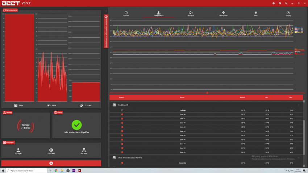Viewport: 308px width, 173px height.
Task: Open the System monitoring tab
Action: (x=126, y=13)
